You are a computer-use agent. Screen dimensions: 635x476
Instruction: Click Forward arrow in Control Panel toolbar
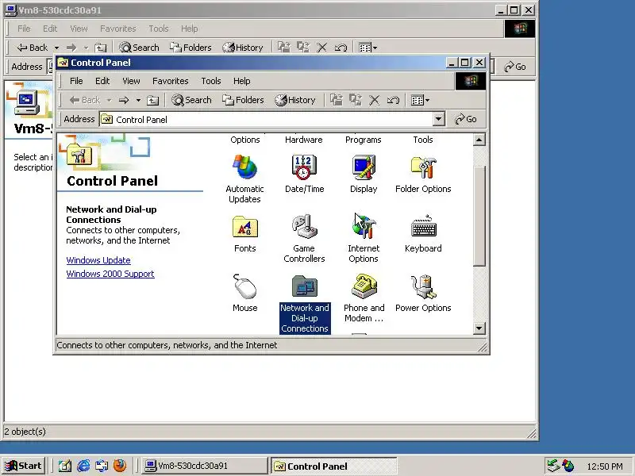coord(124,100)
